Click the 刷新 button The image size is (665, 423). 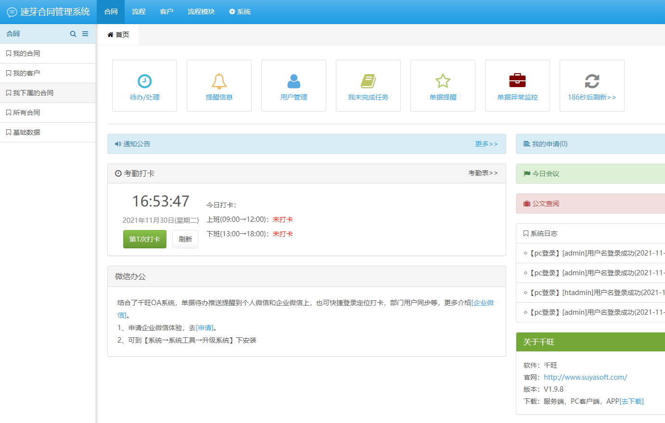click(x=185, y=239)
